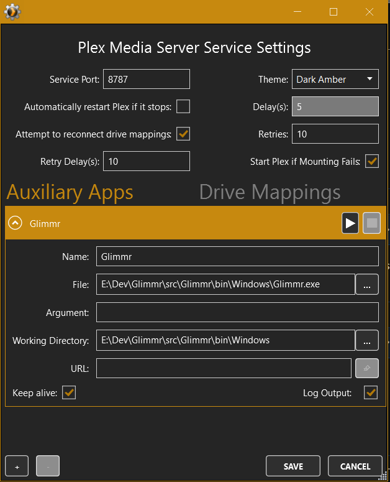Cancel the settings changes
Image resolution: width=390 pixels, height=482 pixels.
[355, 466]
